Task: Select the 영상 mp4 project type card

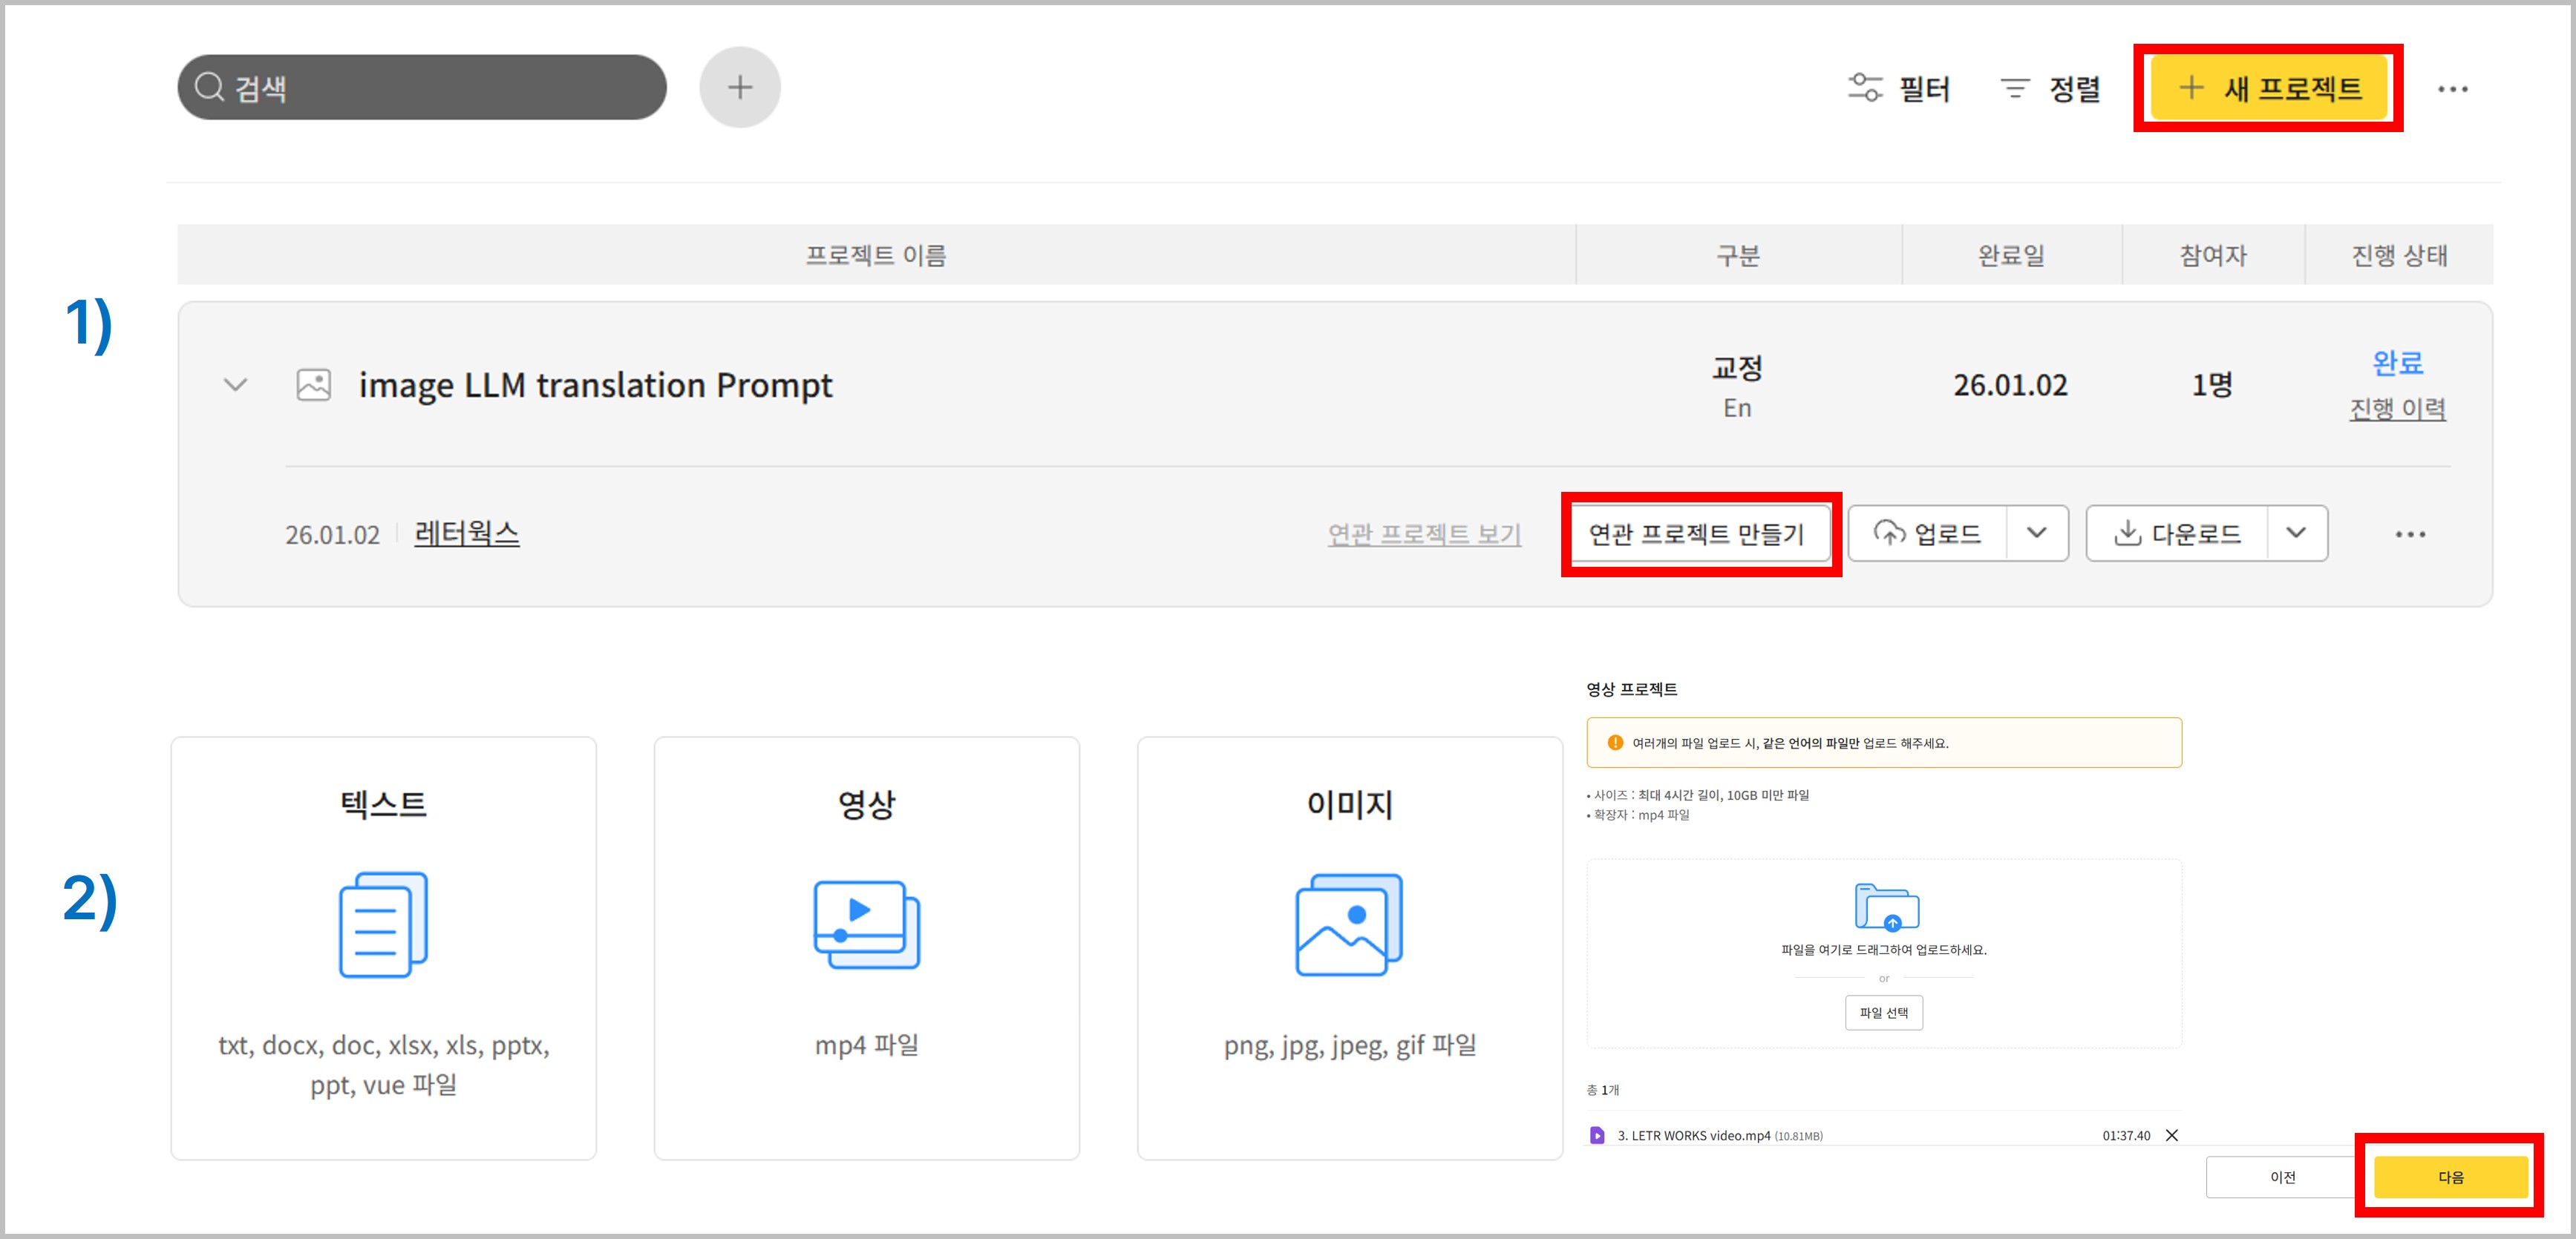Action: [x=866, y=947]
